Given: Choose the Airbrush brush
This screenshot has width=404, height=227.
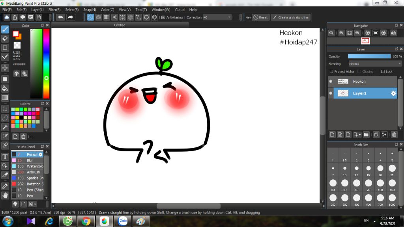Looking at the screenshot, I should click(27, 172).
